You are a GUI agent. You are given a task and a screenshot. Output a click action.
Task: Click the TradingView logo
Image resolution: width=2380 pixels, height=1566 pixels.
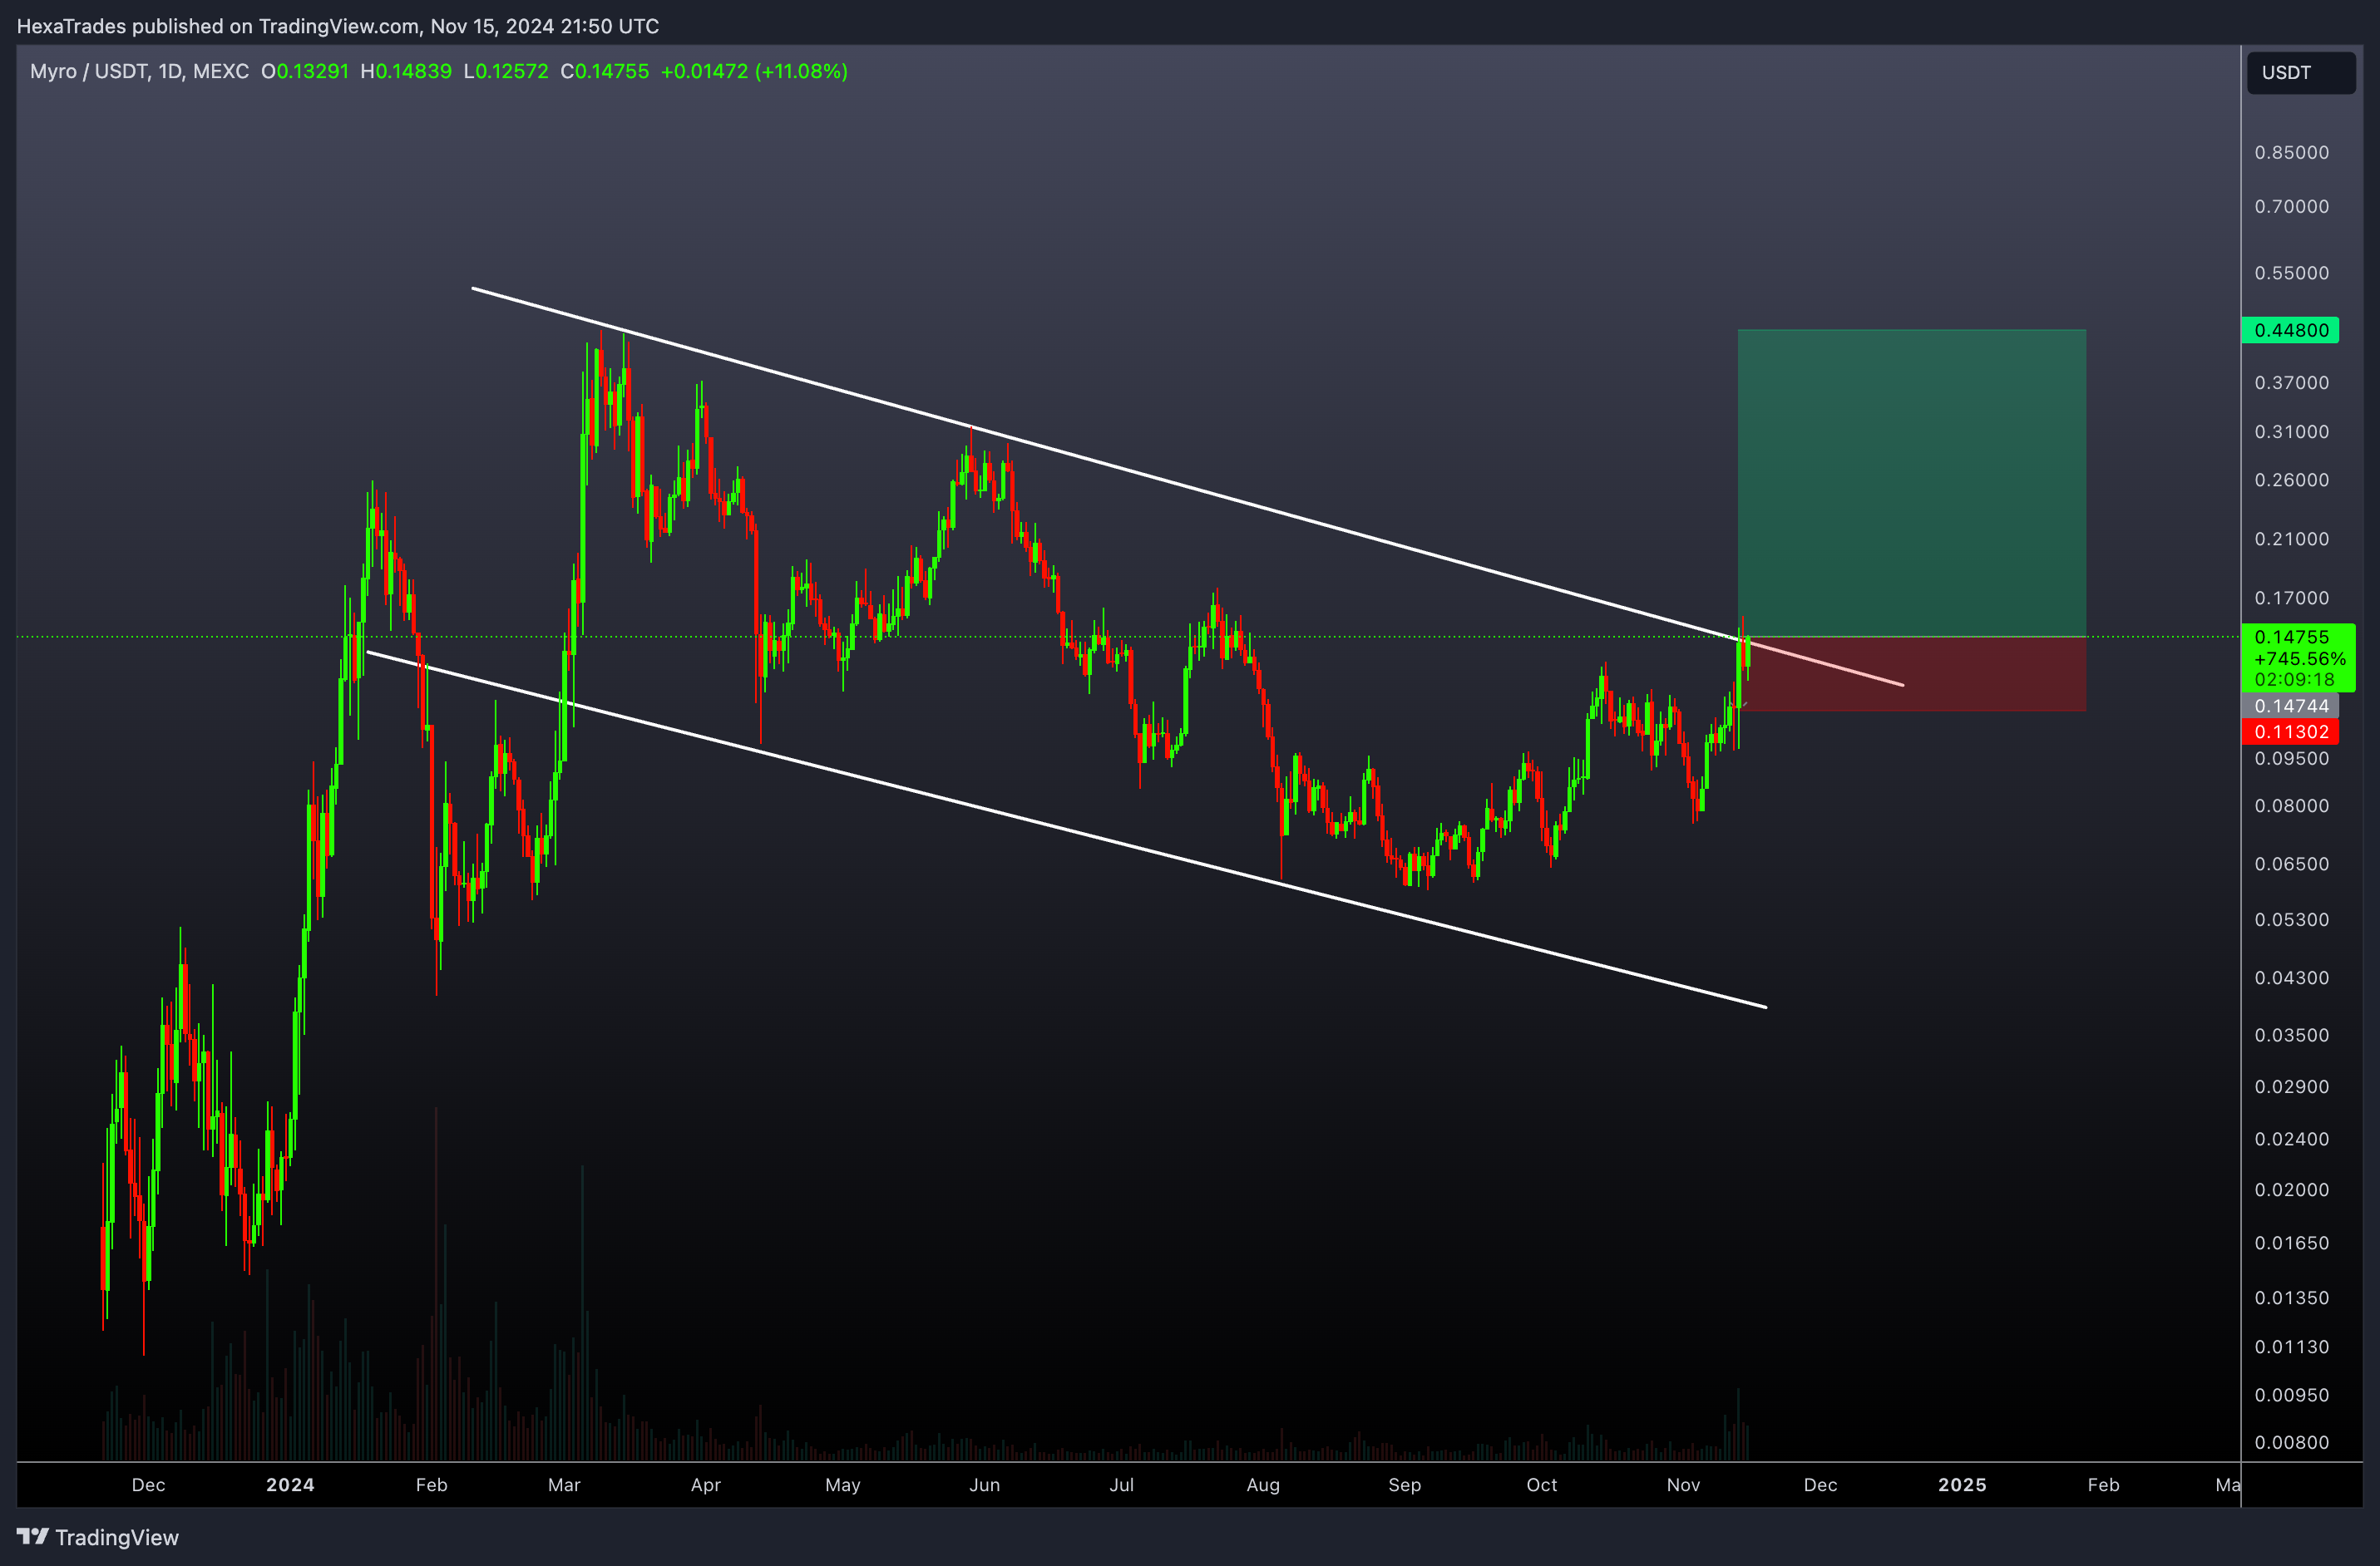97,1537
